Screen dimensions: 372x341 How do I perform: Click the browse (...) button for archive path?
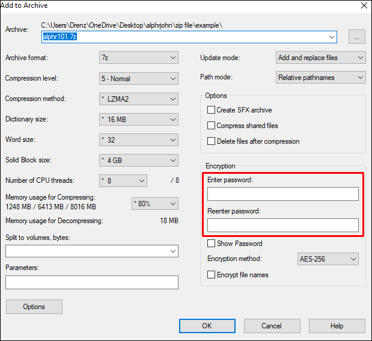pyautogui.click(x=356, y=37)
